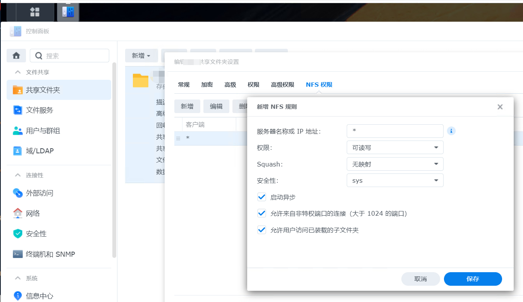Click the 服务器名称或 IP 地址 input field
523x302 pixels.
pos(395,131)
